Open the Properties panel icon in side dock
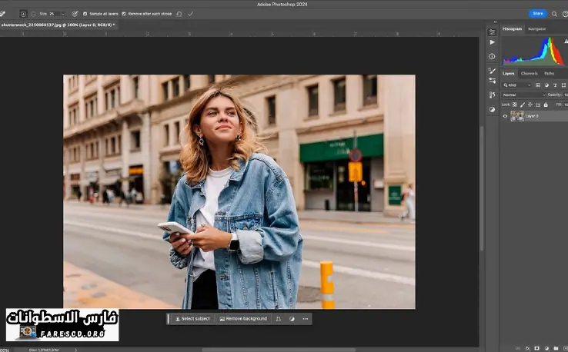Screen dimensions: 568x352 (x=492, y=32)
